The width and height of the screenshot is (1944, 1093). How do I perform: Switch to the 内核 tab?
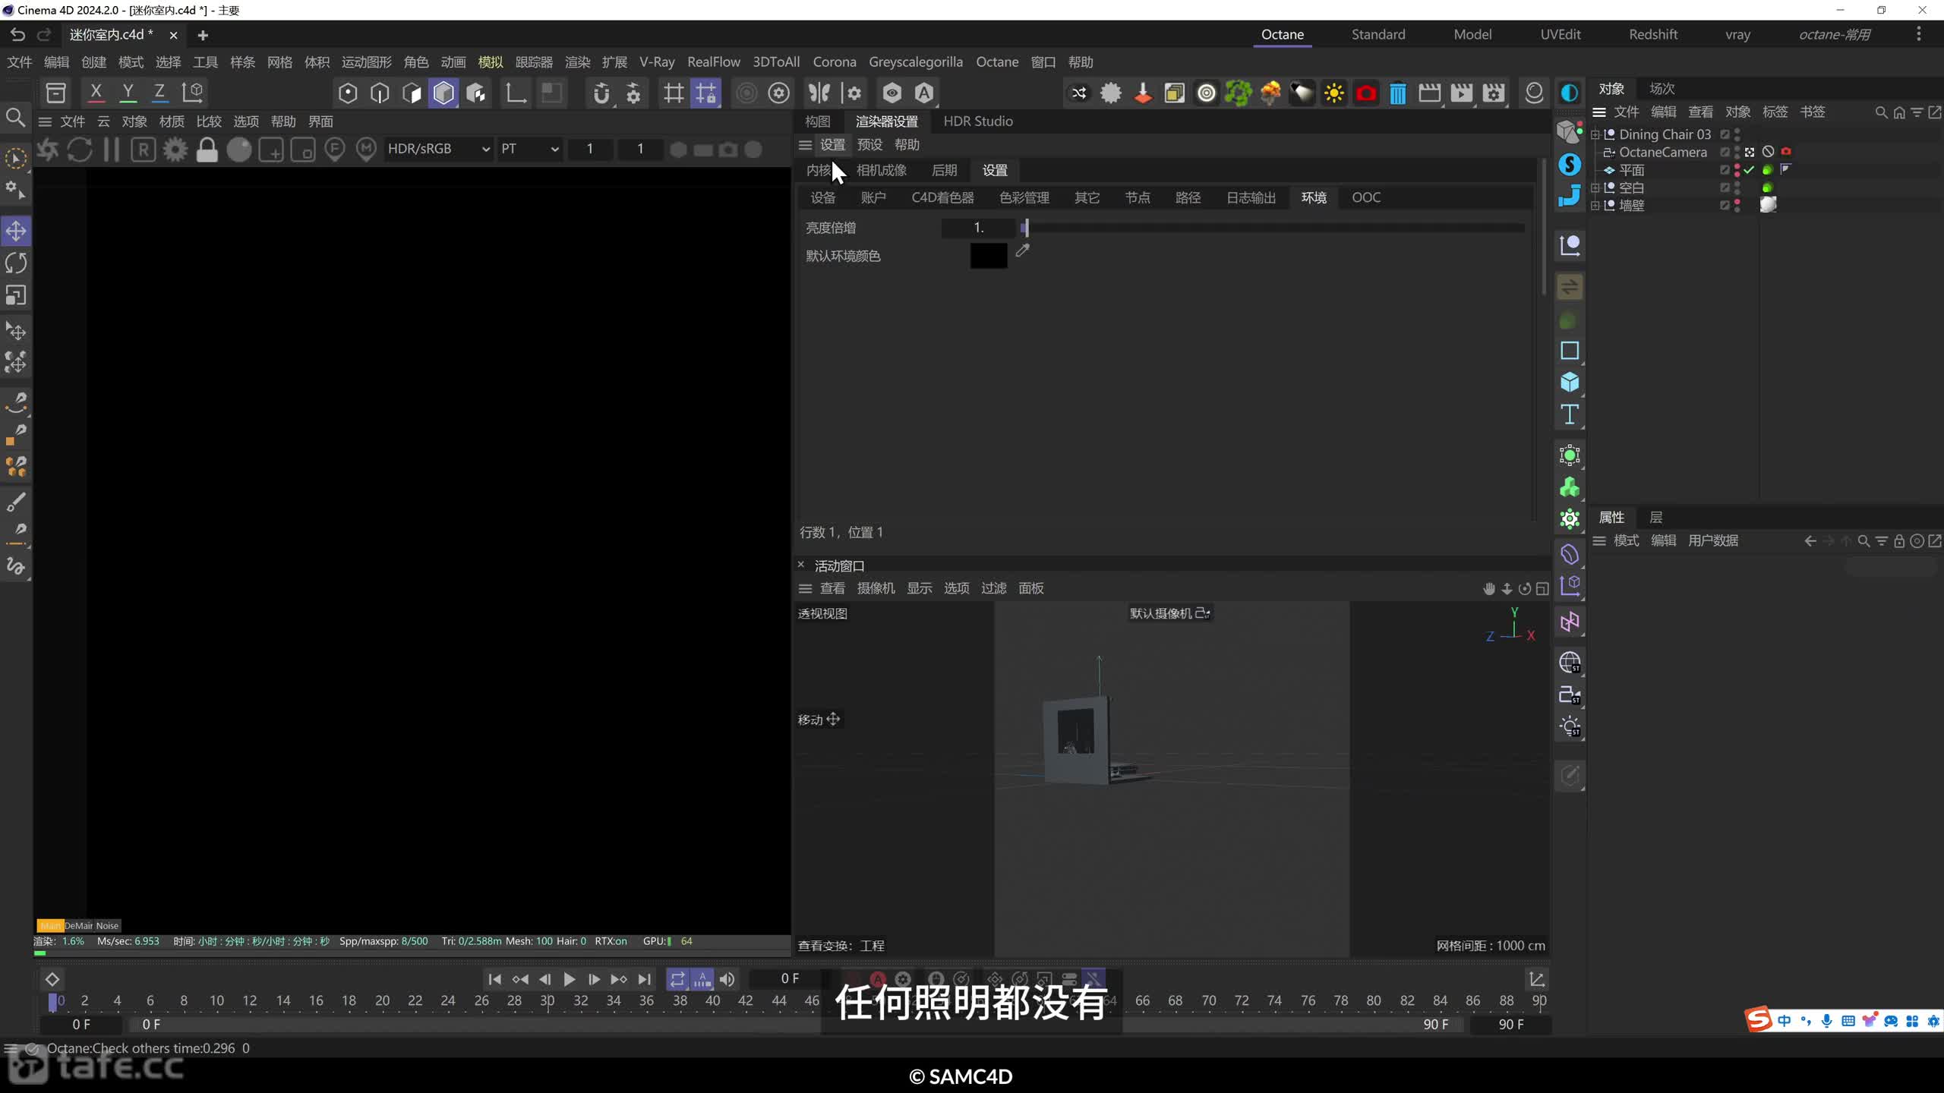[819, 170]
